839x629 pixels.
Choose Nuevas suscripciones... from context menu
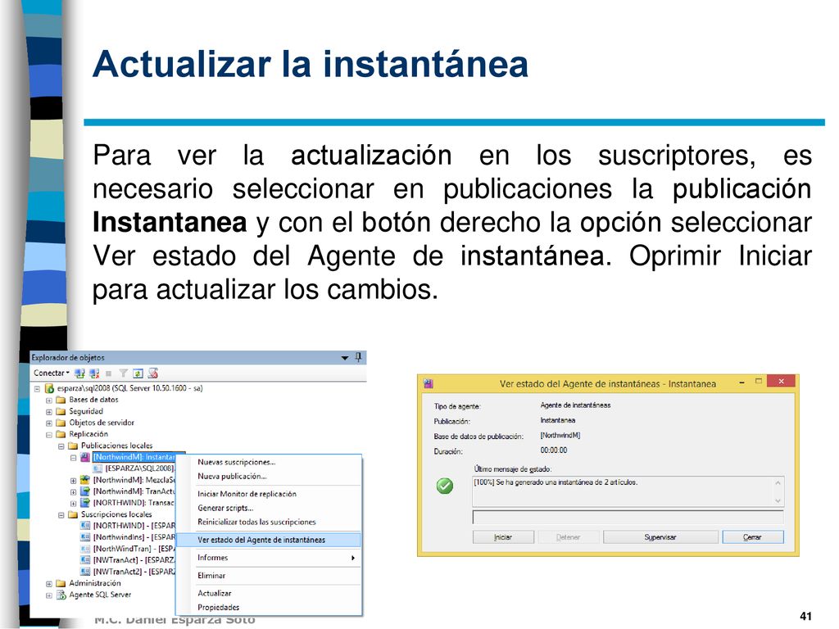point(269,462)
